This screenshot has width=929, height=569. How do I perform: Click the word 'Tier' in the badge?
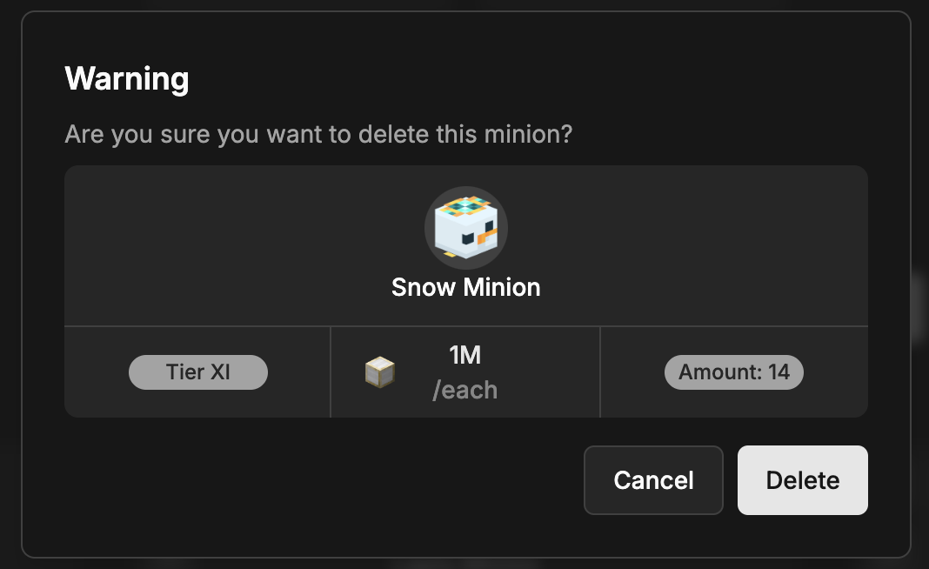[x=184, y=372]
